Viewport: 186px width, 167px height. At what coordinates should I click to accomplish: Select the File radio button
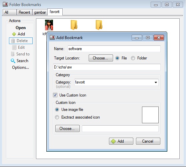[x=117, y=58]
